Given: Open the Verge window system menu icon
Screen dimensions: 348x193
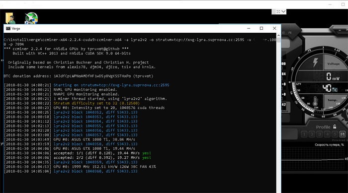Looking at the screenshot, I should tap(8, 29).
